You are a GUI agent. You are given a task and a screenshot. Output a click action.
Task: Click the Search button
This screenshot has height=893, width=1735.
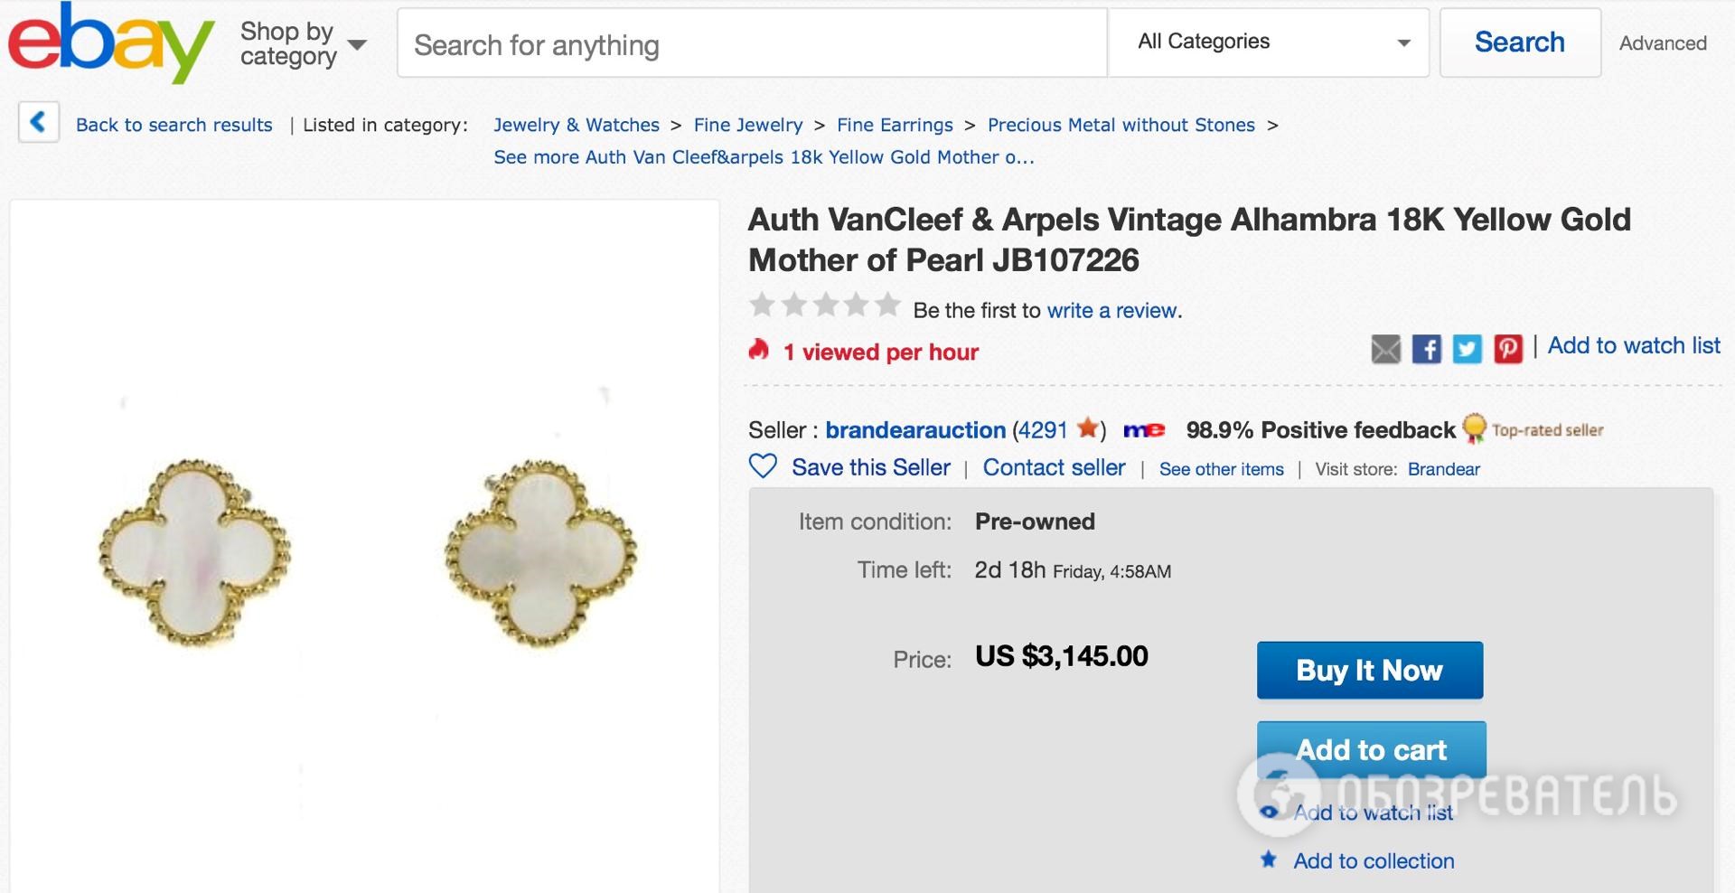(x=1519, y=42)
